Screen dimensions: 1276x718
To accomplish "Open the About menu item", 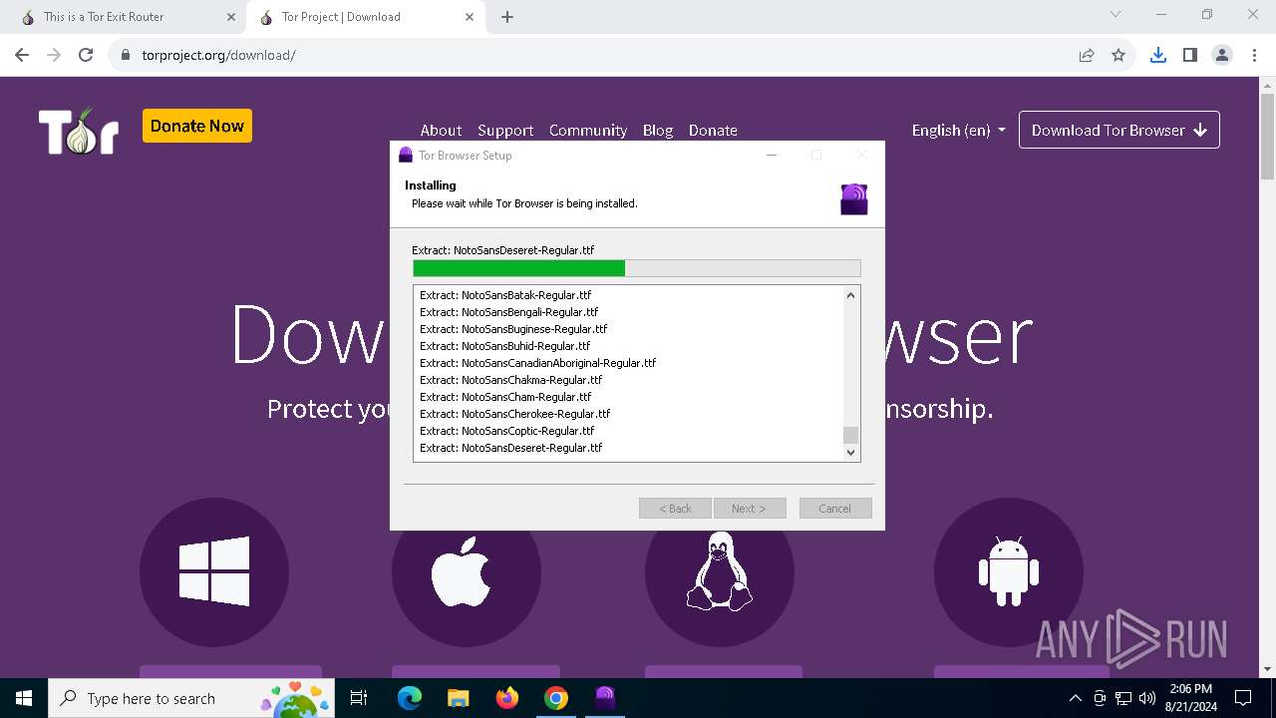I will (441, 130).
